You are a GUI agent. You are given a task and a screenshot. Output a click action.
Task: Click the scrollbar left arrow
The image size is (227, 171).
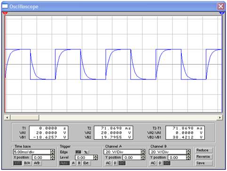[x=7, y=118]
